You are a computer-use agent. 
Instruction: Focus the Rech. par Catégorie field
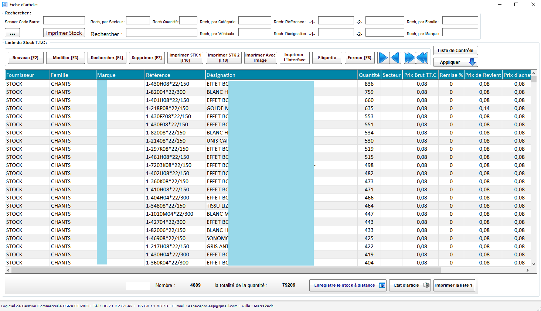(255, 20)
